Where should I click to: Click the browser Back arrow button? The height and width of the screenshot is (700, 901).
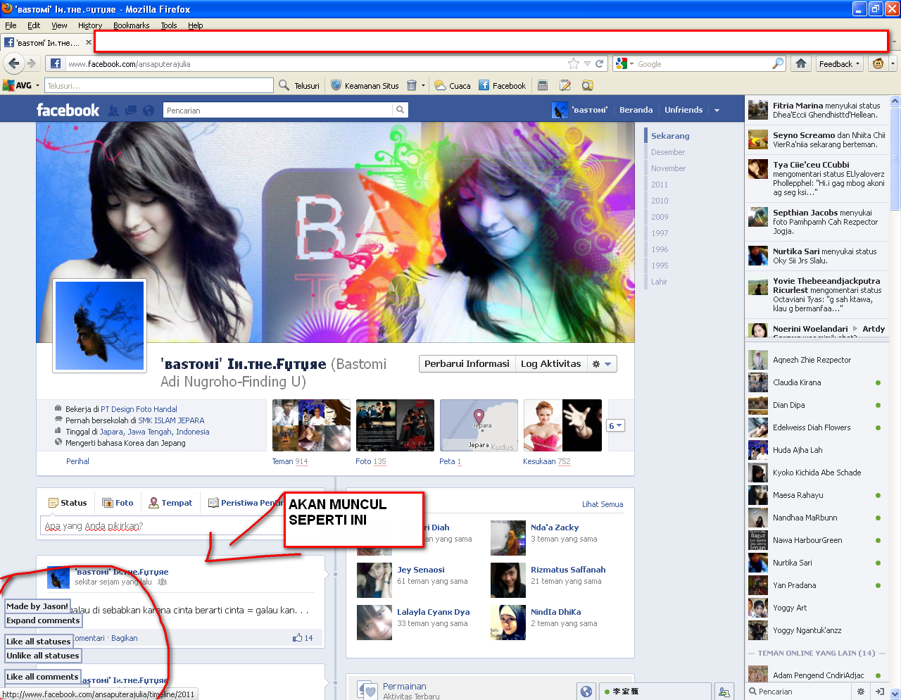[13, 63]
